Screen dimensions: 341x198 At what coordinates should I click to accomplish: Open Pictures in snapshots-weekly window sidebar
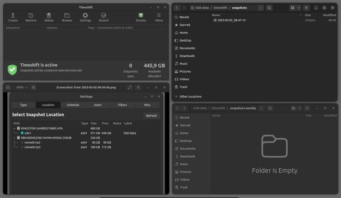pyautogui.click(x=185, y=172)
